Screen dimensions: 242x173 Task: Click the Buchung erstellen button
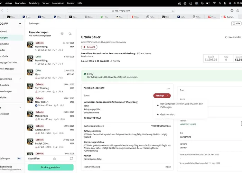(50, 167)
